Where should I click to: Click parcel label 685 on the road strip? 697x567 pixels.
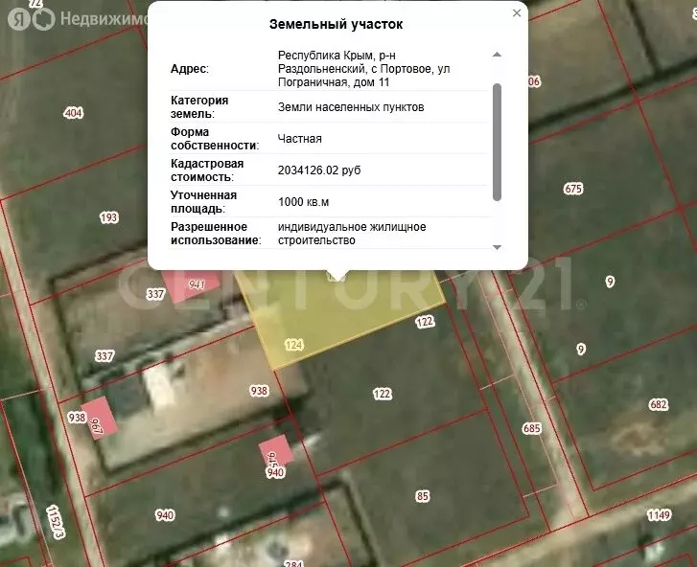(x=532, y=428)
